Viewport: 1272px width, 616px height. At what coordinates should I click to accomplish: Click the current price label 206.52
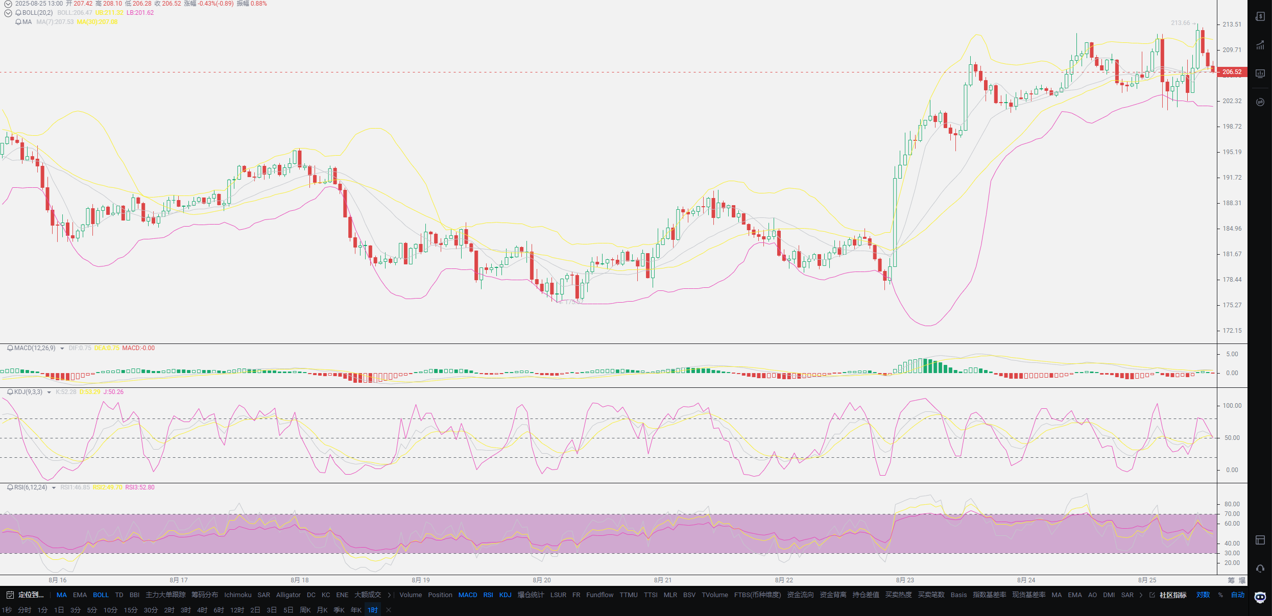click(1232, 72)
